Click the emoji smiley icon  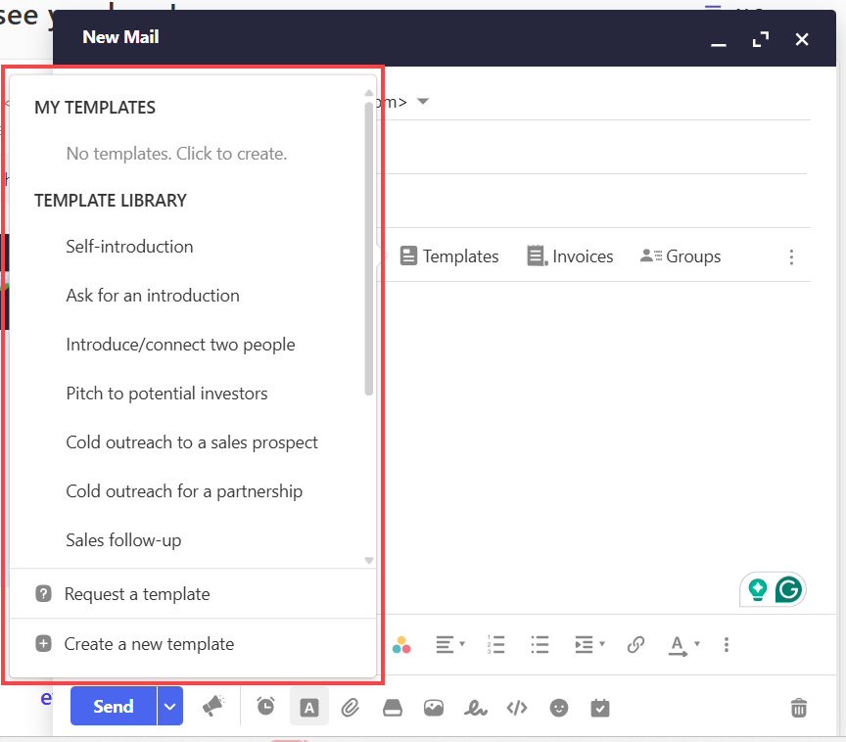559,708
